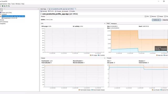Minimize the Applications side panel
Image resolution: width=168 pixels, height=94 pixels.
point(38,9)
